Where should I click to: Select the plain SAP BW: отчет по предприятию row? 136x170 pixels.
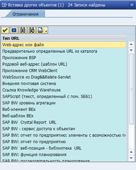64,142
